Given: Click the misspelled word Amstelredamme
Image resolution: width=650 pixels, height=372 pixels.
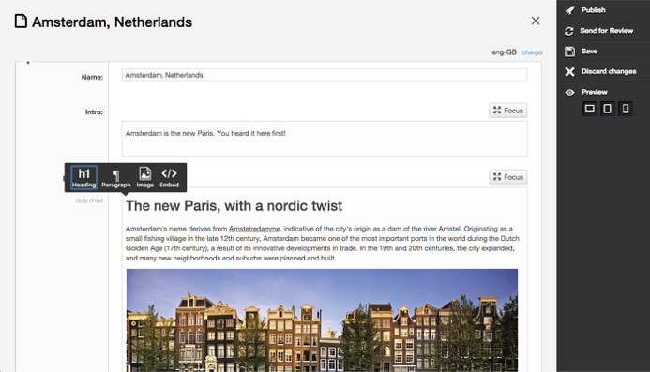Looking at the screenshot, I should click(x=254, y=229).
